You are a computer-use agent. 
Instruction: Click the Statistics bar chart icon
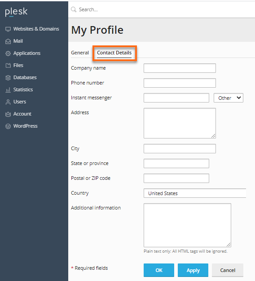(x=8, y=90)
